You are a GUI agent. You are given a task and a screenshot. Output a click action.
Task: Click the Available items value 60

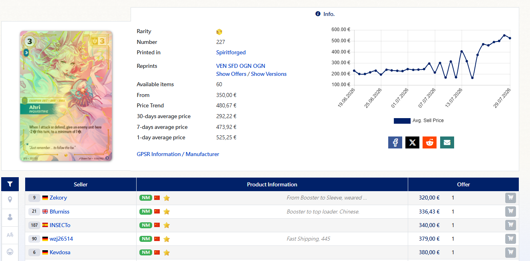[219, 84]
